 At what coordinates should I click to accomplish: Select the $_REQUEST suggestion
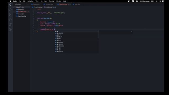[x=76, y=42]
